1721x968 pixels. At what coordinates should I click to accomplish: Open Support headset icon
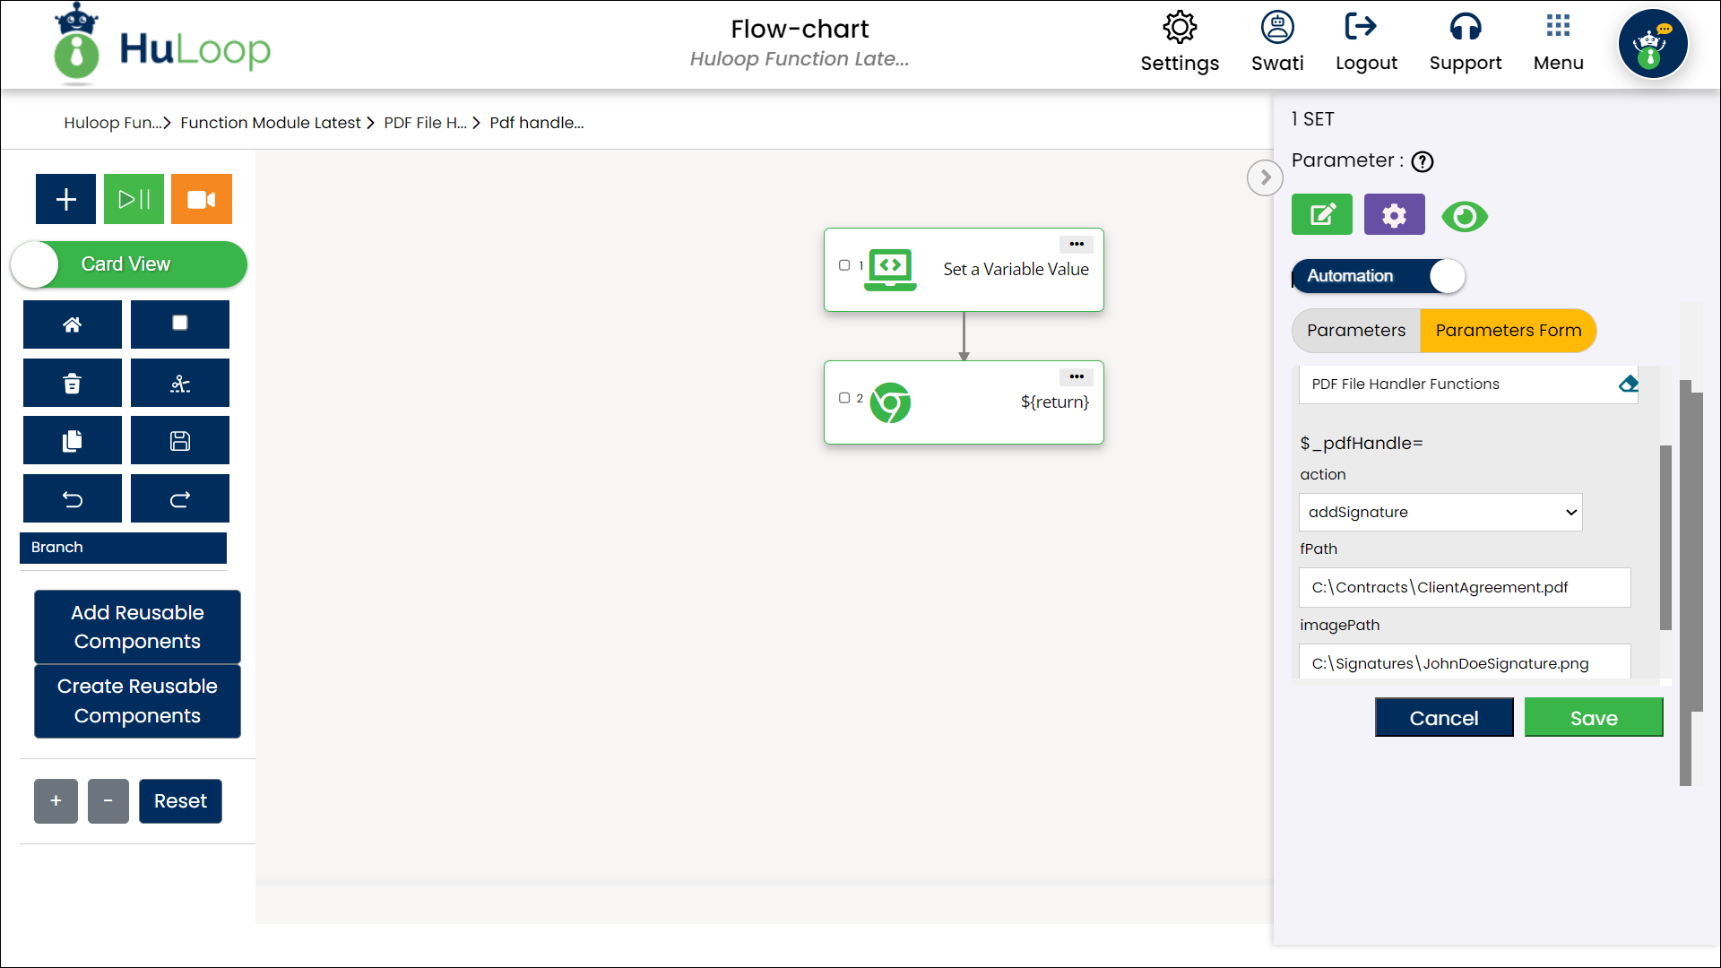(x=1466, y=28)
